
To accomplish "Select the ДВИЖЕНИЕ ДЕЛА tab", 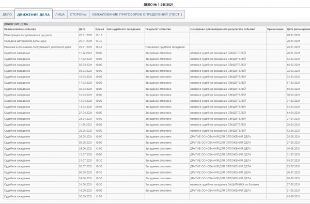I will point(34,14).
